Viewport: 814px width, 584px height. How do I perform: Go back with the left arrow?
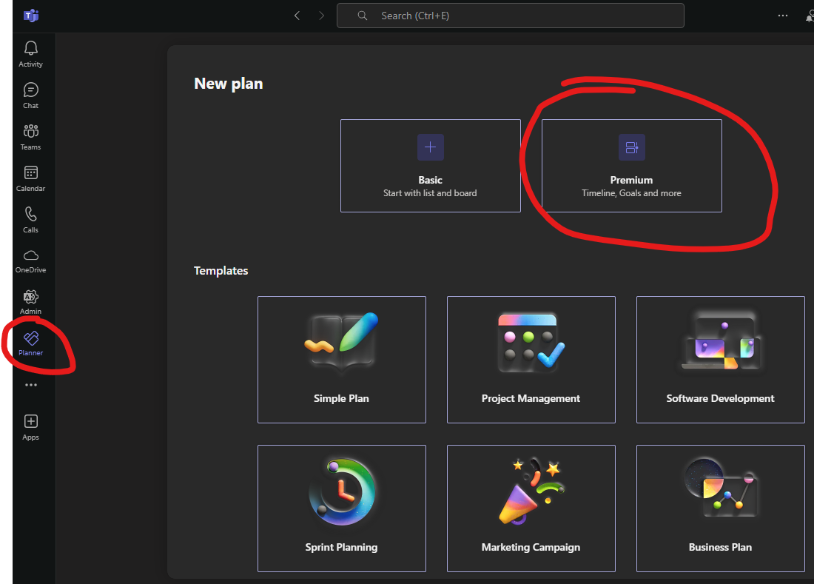(297, 16)
